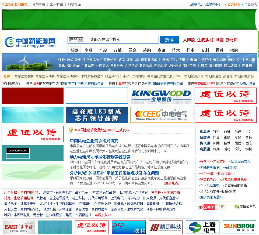Open the 中国生物质能源大全2016 正式发布 announcement
The height and width of the screenshot is (235, 259).
pyautogui.click(x=102, y=130)
